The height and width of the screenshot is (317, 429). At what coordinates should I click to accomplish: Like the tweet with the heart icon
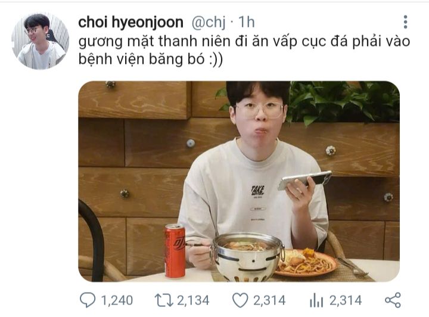240,300
